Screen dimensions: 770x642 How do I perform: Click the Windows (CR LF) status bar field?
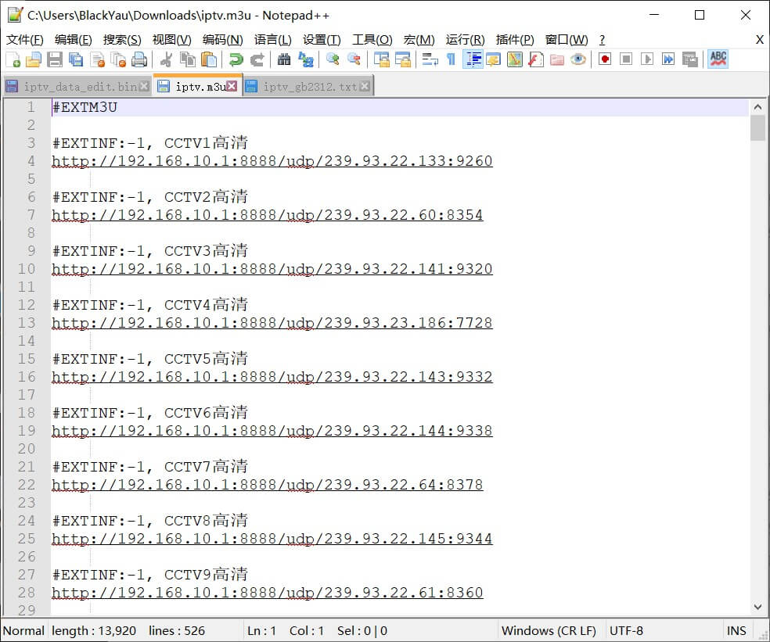tap(549, 631)
